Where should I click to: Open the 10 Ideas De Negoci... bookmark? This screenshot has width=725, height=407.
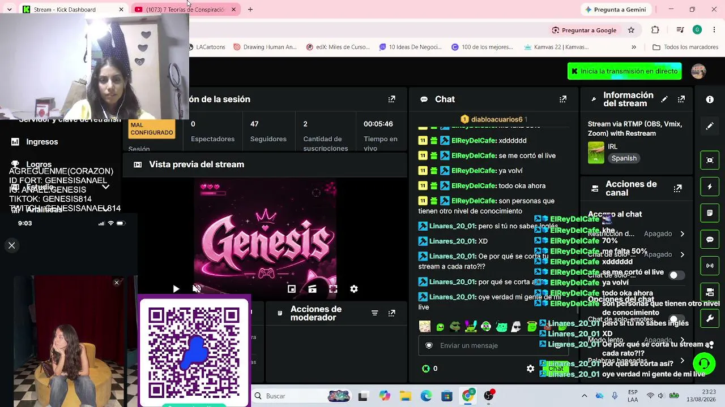410,47
